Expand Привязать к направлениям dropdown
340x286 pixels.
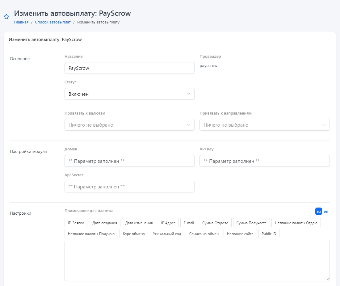pyautogui.click(x=264, y=125)
